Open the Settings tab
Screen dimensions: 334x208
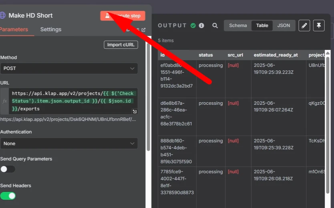51,29
